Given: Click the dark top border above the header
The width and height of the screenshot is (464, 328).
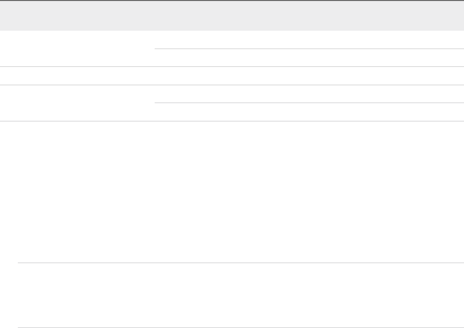Looking at the screenshot, I should [x=232, y=0].
